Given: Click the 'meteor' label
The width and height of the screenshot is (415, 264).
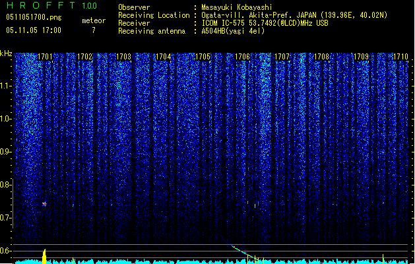Looking at the screenshot, I should (94, 20).
